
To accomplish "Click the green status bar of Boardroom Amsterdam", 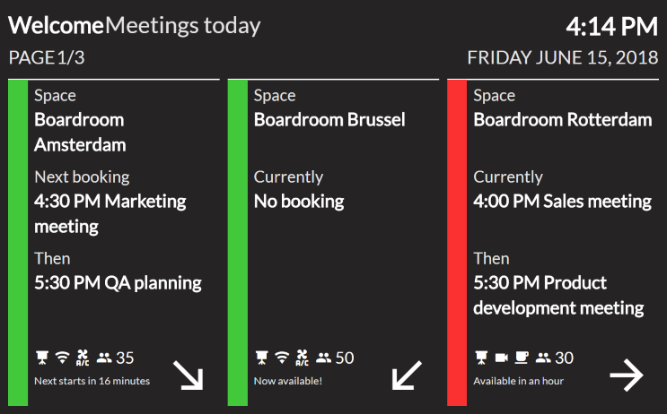I will (x=18, y=242).
